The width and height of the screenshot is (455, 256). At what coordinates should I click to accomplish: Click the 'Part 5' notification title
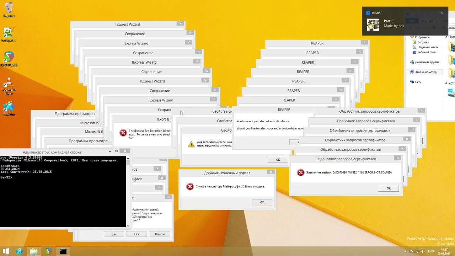(x=389, y=21)
